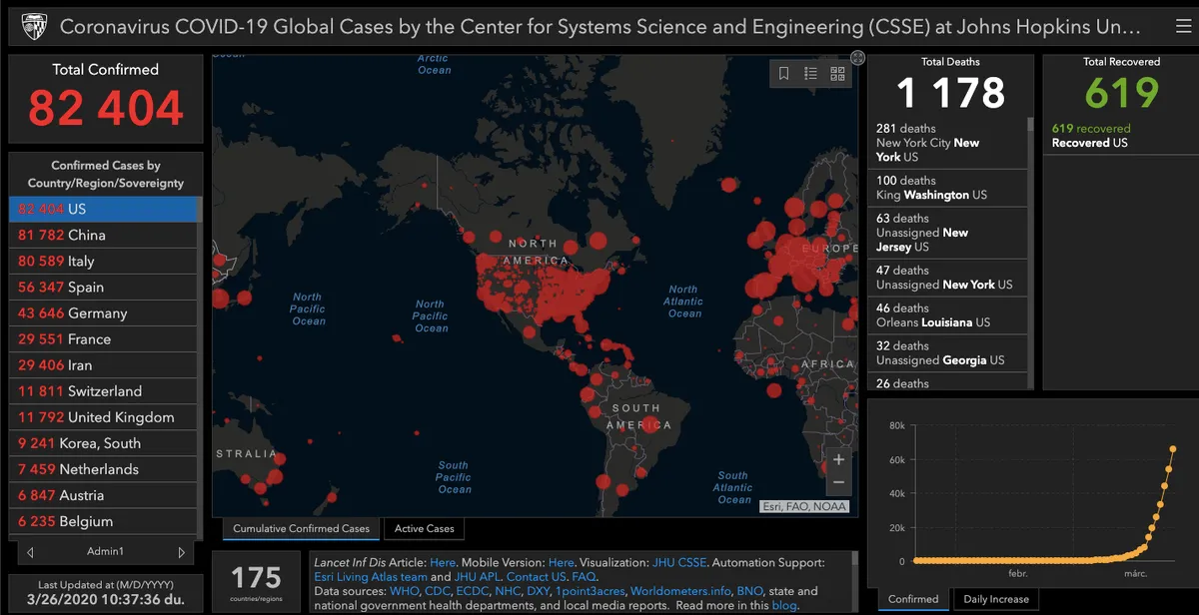The image size is (1199, 615).
Task: Open the Worldometers.info data source link
Action: pos(680,591)
